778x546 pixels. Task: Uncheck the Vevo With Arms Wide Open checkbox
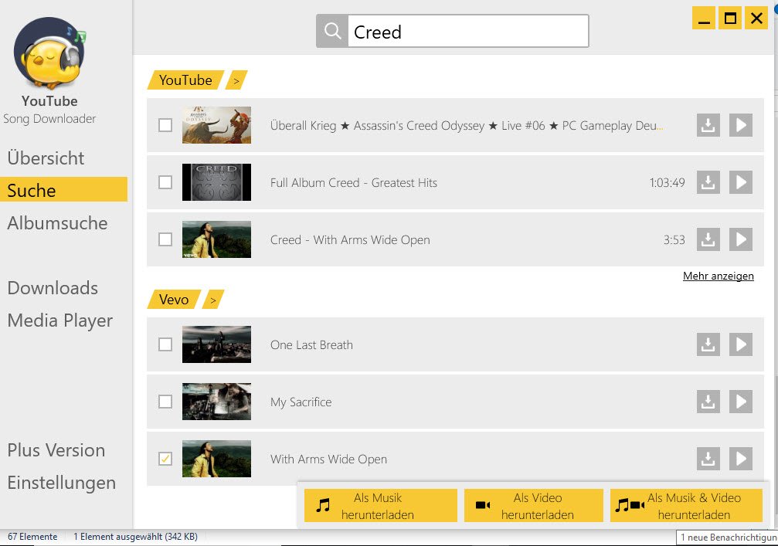(x=165, y=459)
